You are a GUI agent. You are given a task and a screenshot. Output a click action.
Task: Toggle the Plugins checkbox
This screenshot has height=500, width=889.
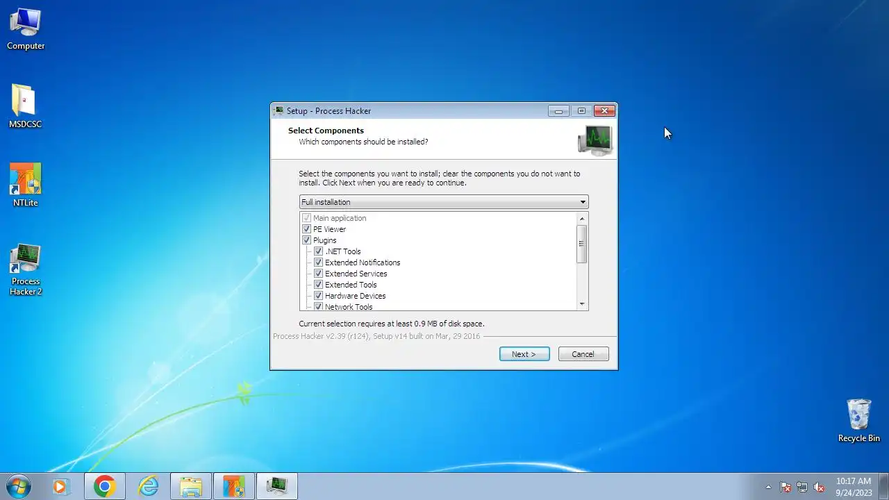[x=306, y=240]
